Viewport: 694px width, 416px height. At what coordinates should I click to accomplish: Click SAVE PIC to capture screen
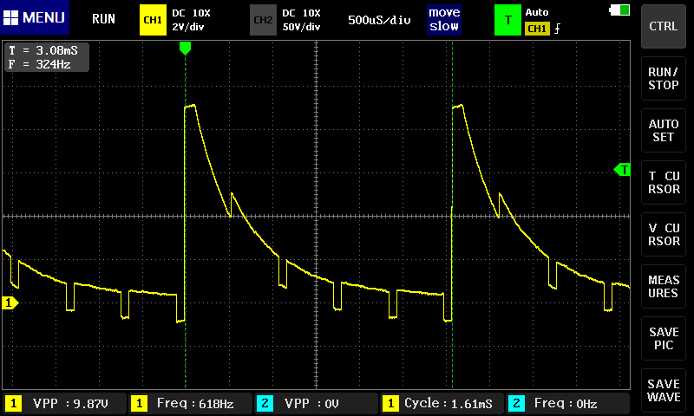pyautogui.click(x=663, y=339)
